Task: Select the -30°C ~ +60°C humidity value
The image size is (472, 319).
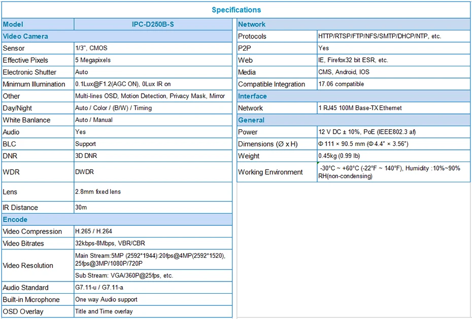Action: 389,172
